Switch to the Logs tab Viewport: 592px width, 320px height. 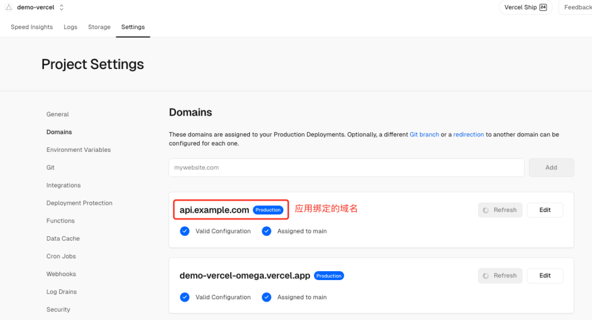click(x=70, y=27)
